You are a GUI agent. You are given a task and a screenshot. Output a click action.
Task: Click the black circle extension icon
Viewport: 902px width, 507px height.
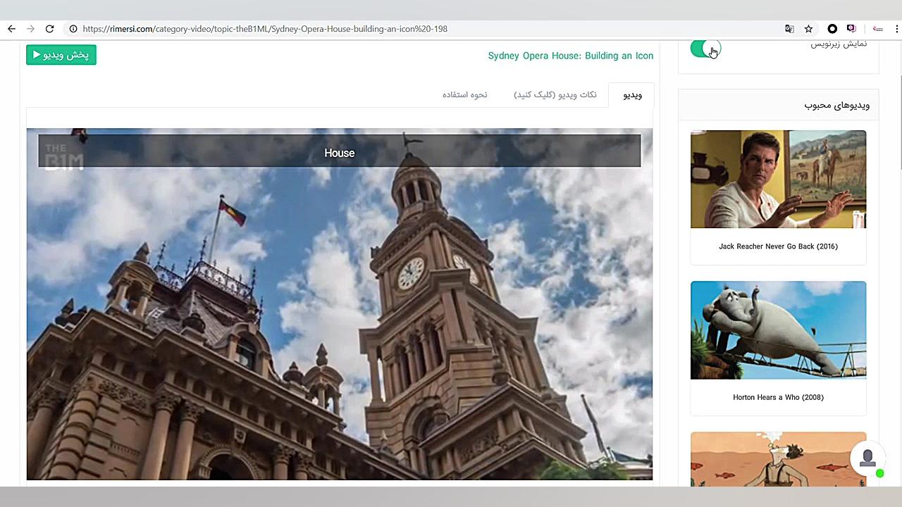[832, 29]
